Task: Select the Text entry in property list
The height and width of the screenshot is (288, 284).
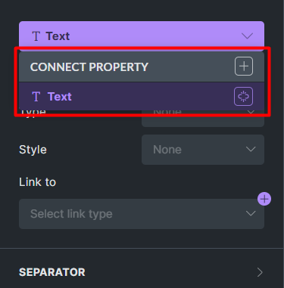Action: (142, 96)
